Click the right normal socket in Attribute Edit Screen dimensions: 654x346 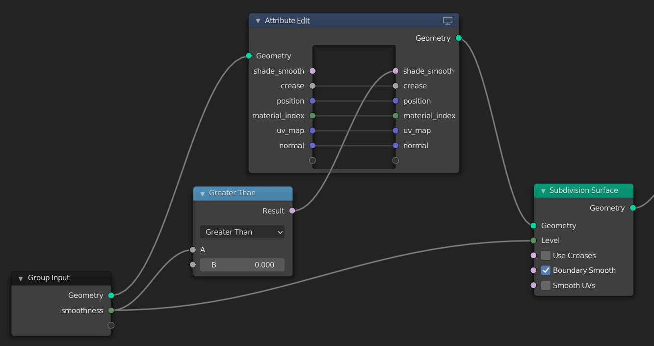pos(396,146)
